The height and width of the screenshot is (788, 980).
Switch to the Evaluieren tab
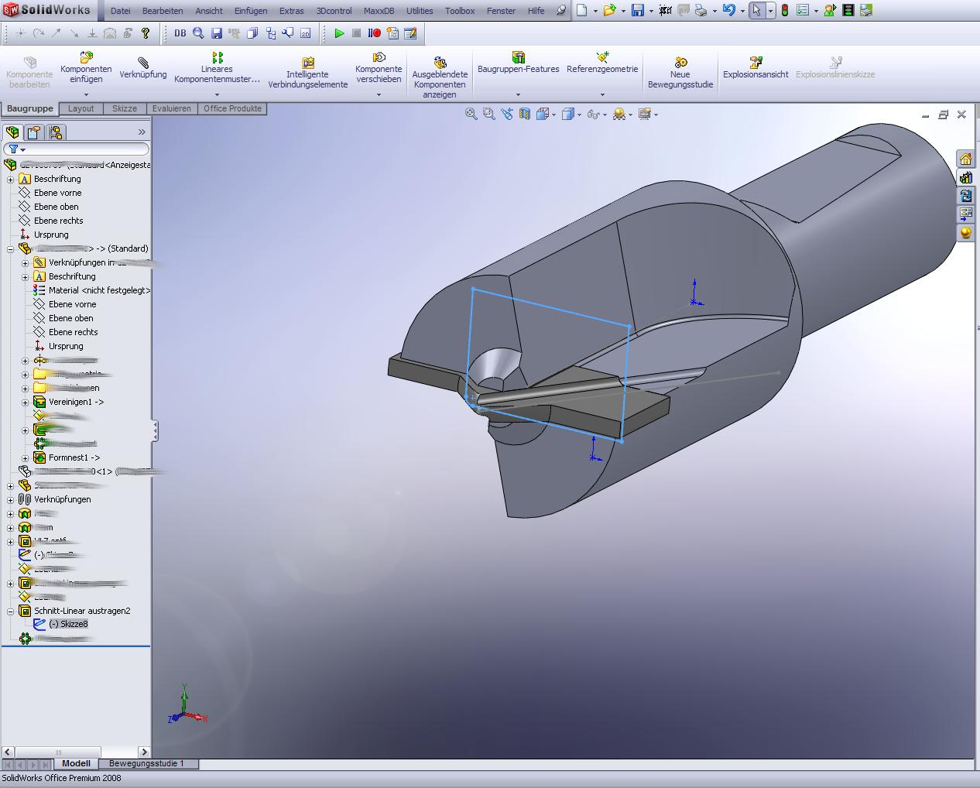pyautogui.click(x=171, y=108)
